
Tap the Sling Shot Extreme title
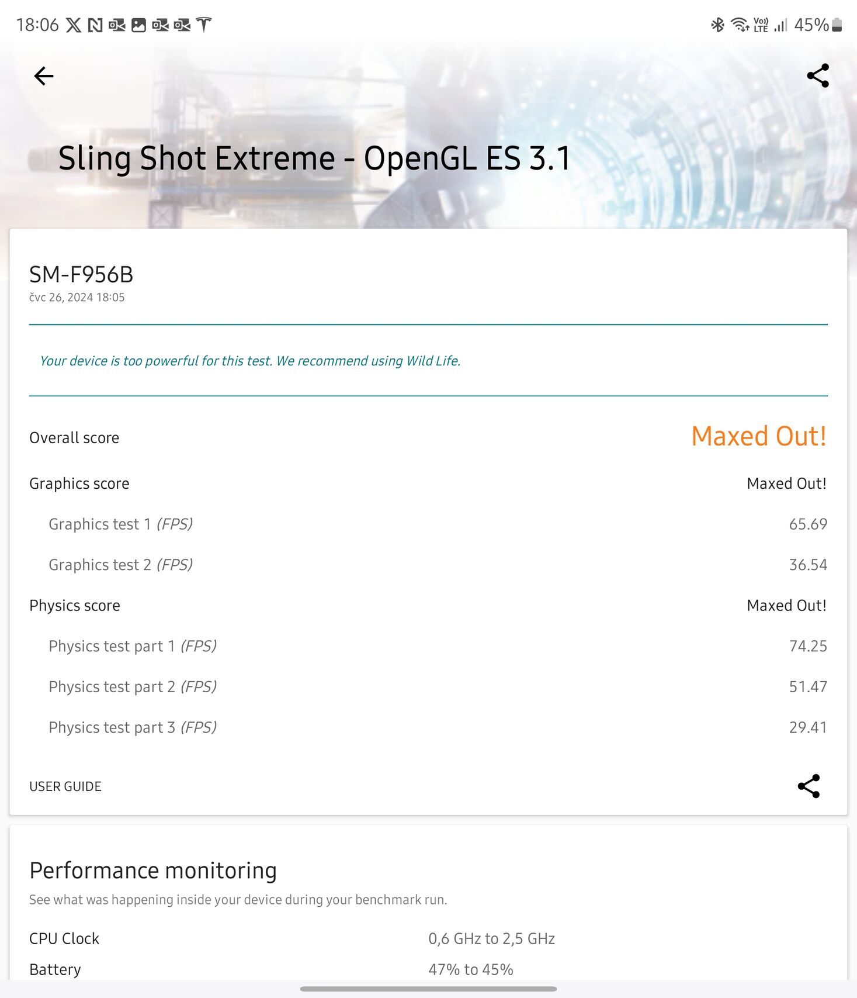314,158
